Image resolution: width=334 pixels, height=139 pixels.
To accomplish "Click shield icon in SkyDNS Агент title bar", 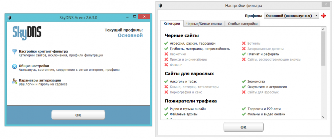I will [x=9, y=17].
